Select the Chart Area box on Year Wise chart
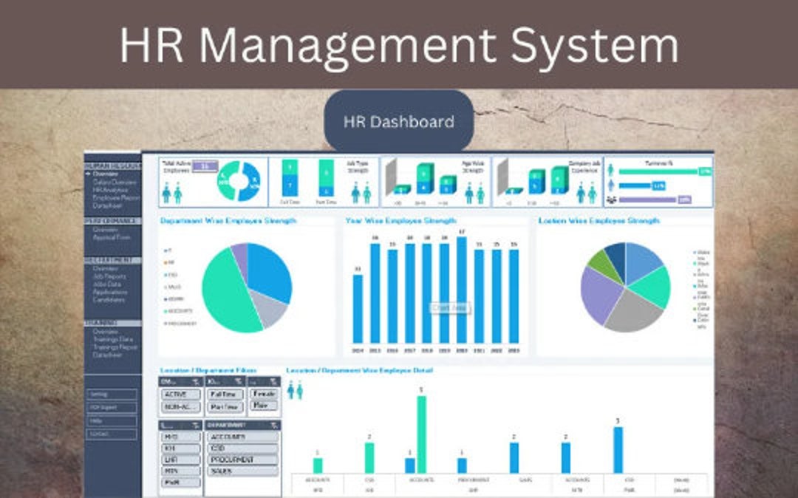This screenshot has height=498, width=798. [x=449, y=306]
